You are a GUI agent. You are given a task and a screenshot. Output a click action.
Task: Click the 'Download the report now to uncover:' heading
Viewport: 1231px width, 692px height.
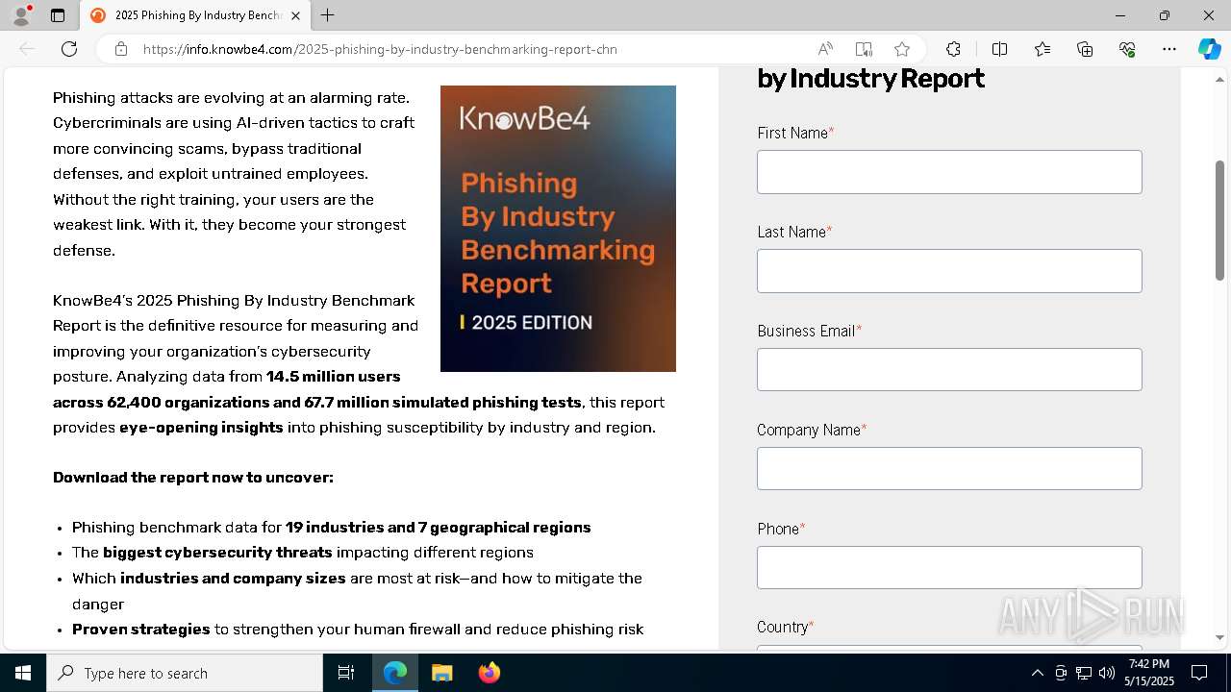[x=193, y=478]
